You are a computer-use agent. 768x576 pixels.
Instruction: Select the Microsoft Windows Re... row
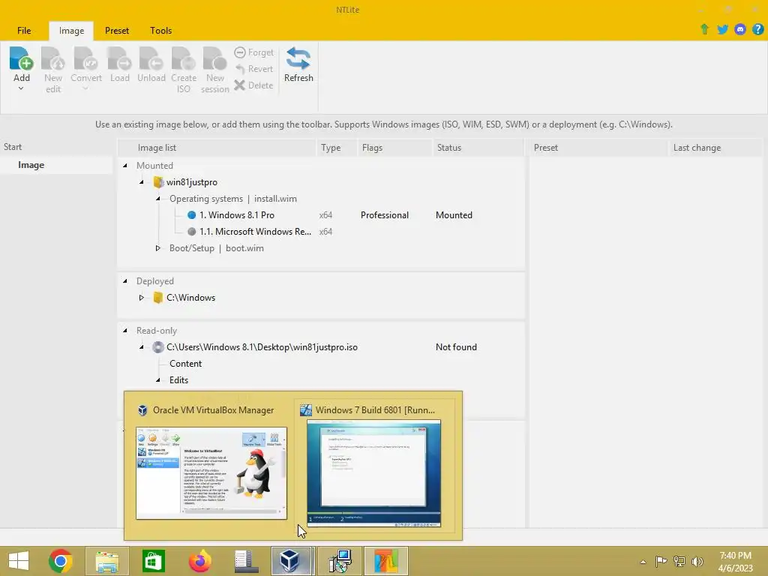pos(321,232)
